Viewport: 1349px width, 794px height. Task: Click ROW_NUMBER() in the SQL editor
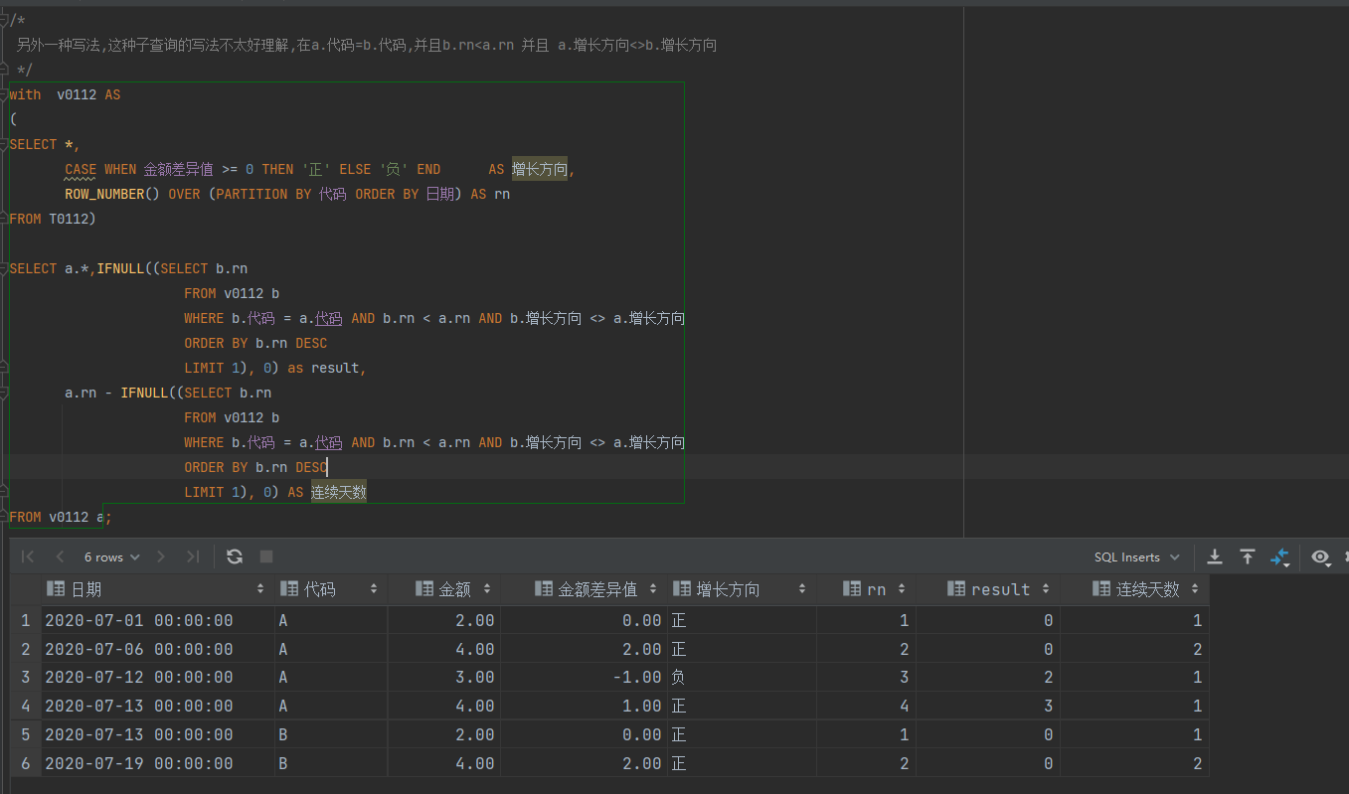coord(112,194)
